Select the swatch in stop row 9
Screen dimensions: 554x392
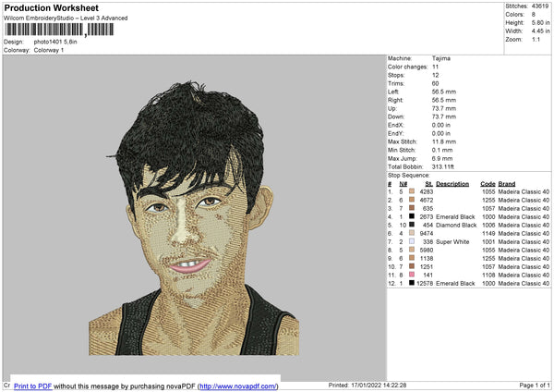(x=412, y=258)
